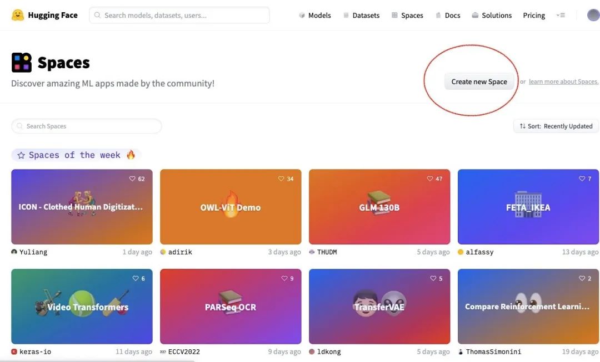This screenshot has height=362, width=600.
Task: Open the Sort: Recently Updated dropdown
Action: click(556, 126)
